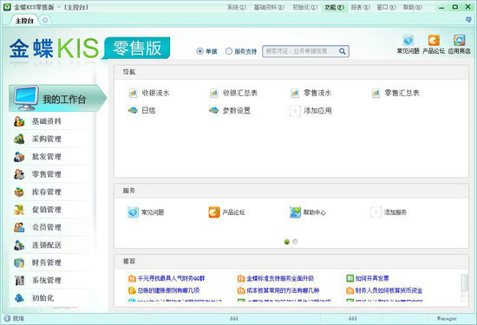Viewport: 477px width, 325px height.
Task: Open link 财务人员如何核算货币资金
Action: (389, 290)
